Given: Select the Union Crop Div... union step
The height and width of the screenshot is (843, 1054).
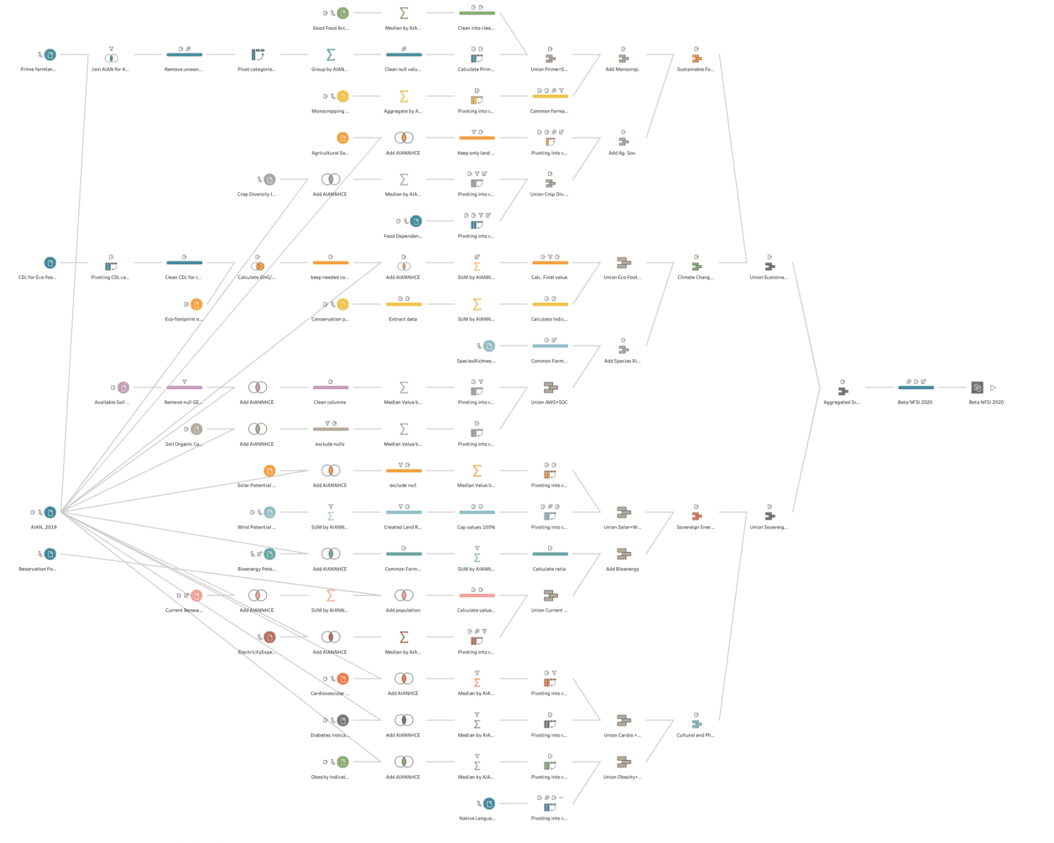Looking at the screenshot, I should (x=550, y=183).
